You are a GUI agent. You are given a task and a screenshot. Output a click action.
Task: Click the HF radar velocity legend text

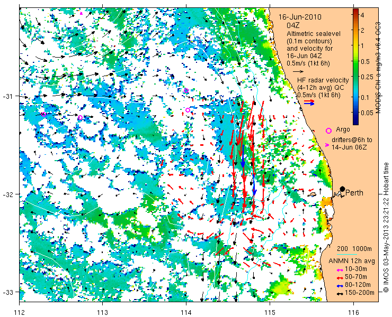coord(323,80)
